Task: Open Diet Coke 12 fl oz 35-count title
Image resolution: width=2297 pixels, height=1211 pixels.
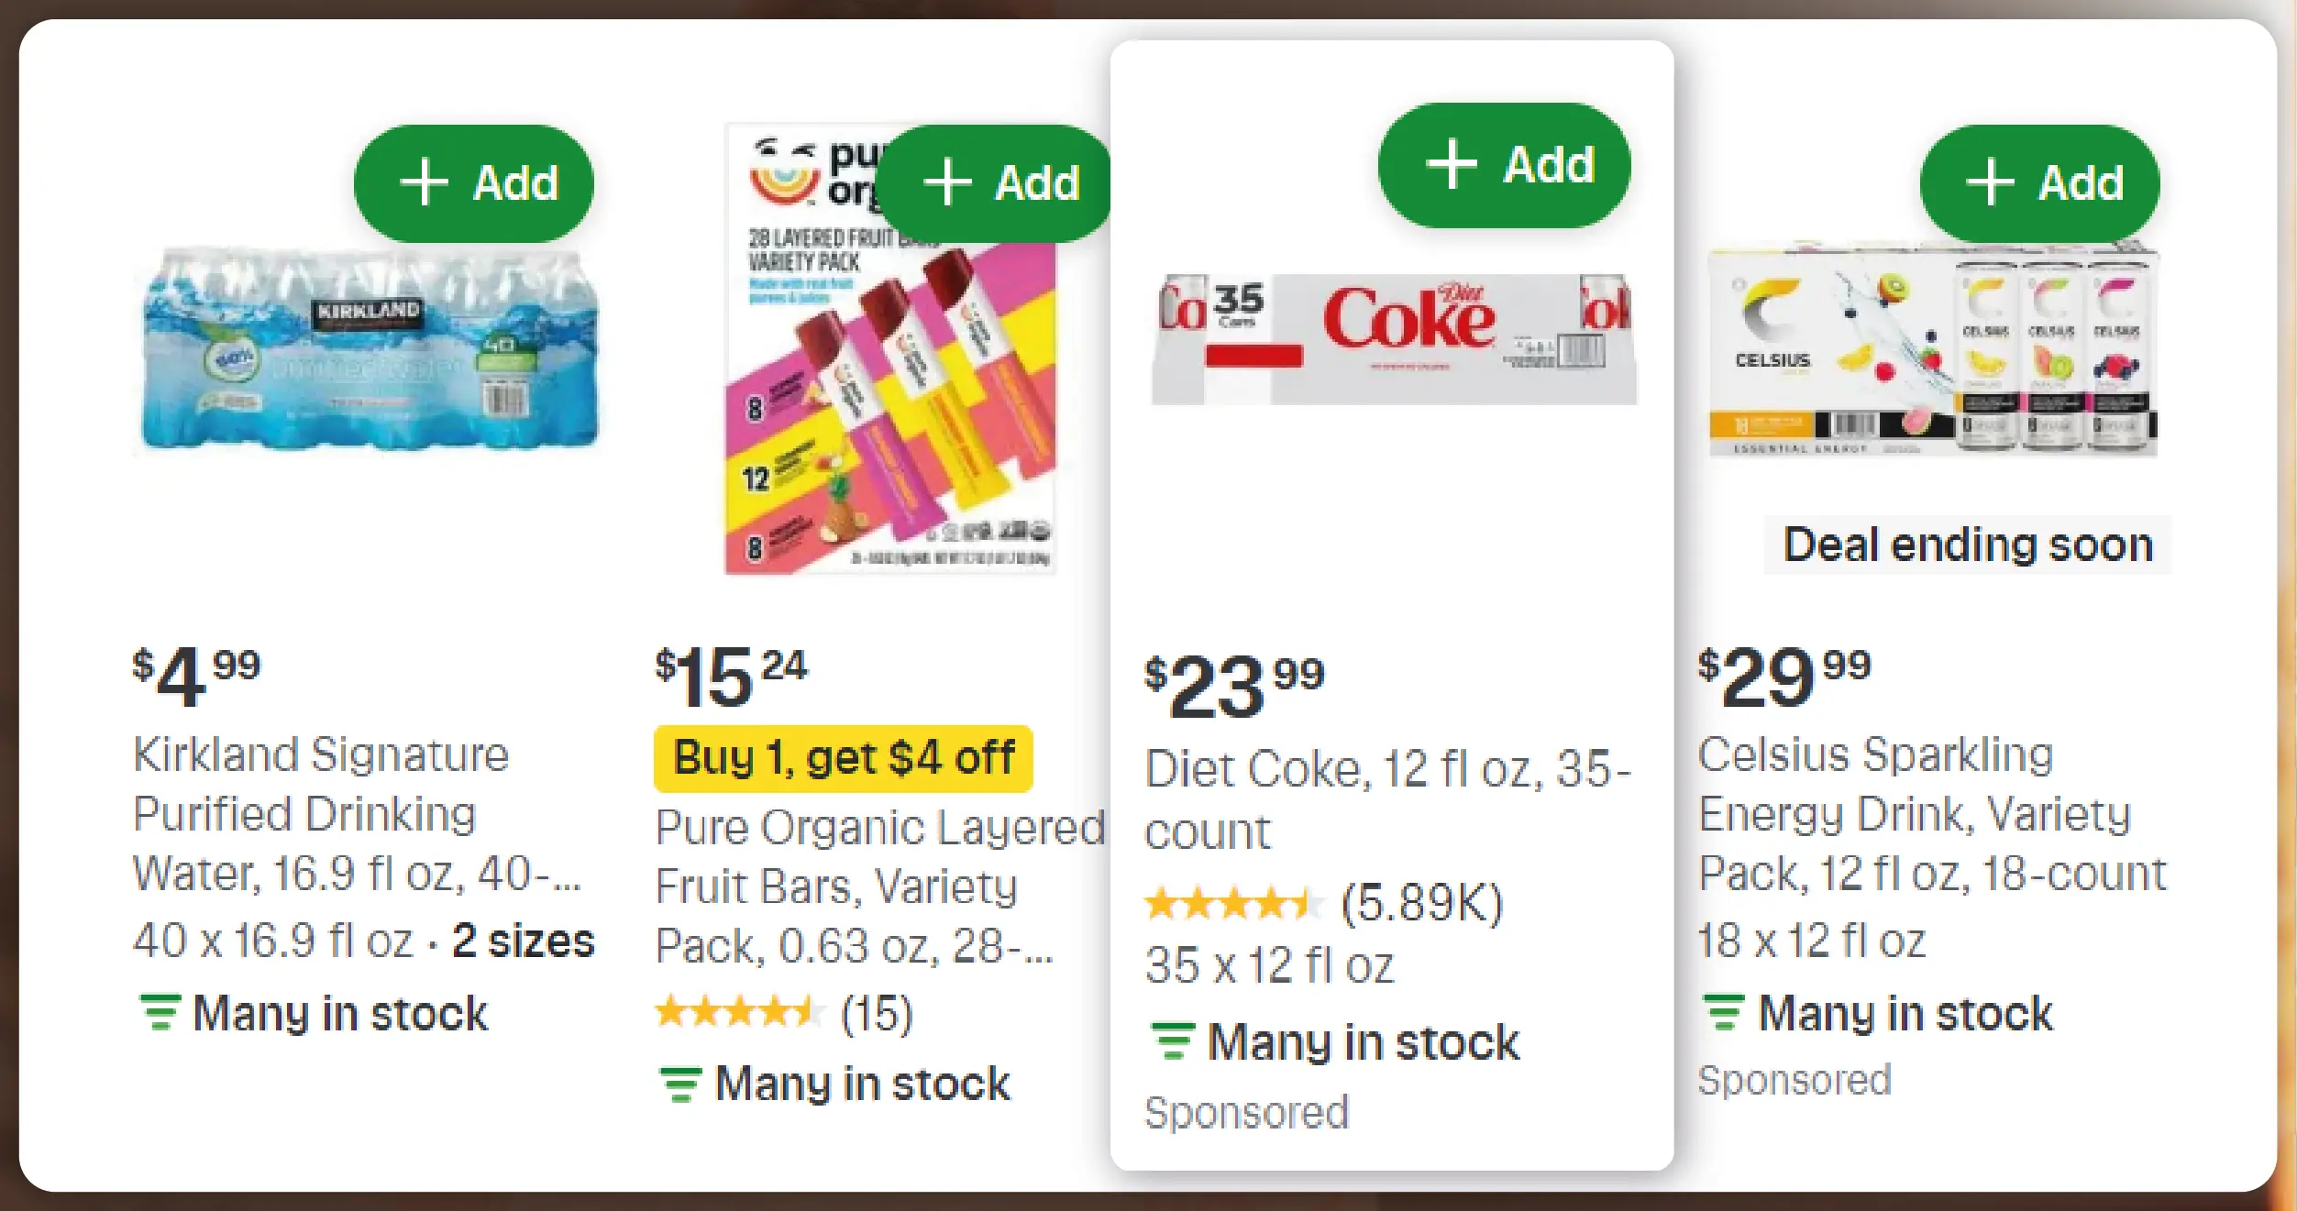Action: [1386, 799]
